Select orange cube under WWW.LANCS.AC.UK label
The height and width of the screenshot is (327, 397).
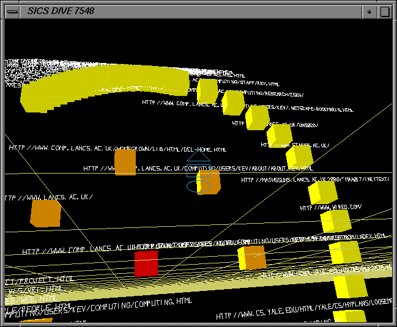(x=46, y=213)
